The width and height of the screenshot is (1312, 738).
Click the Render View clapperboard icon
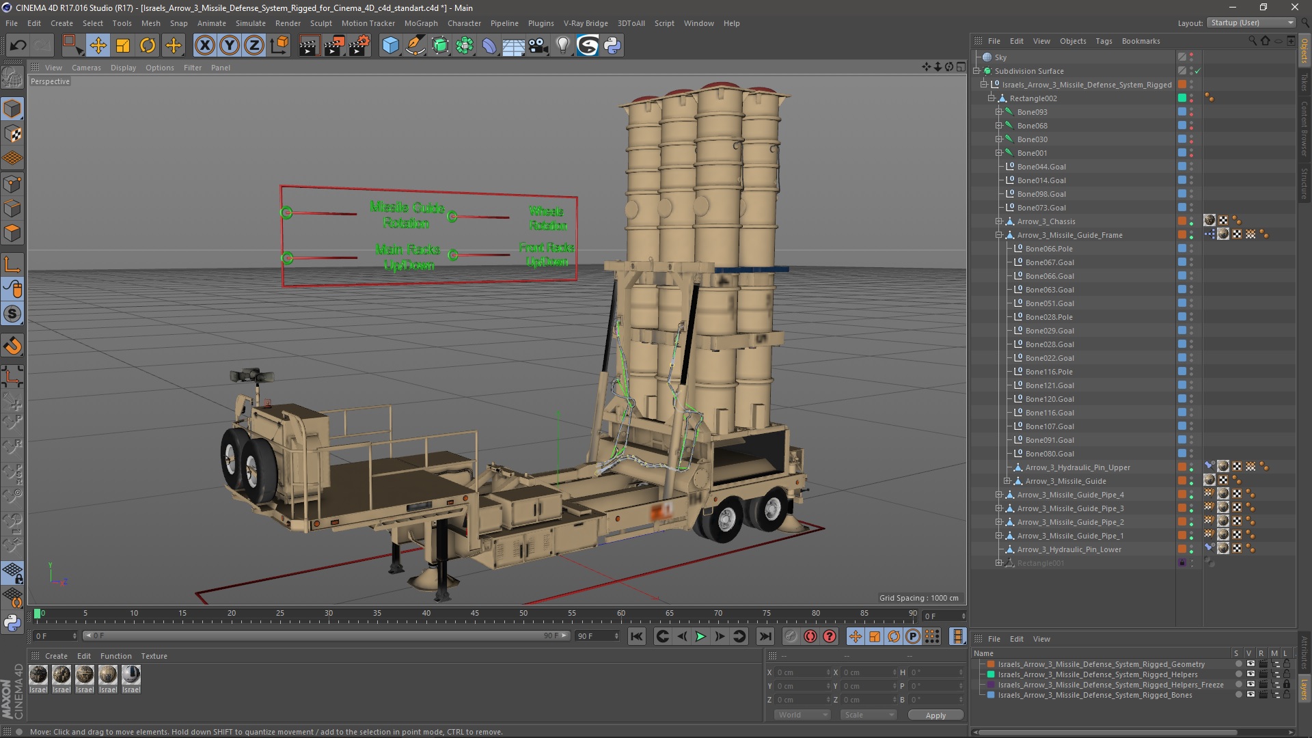[309, 46]
